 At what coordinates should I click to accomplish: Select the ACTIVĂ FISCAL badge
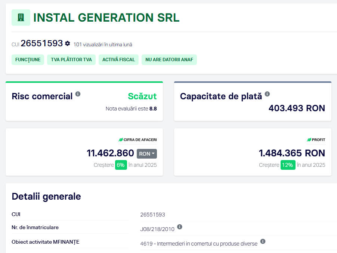119,60
